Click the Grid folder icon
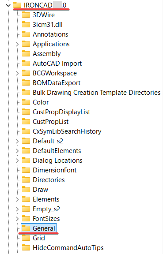Image resolution: width=163 pixels, height=254 pixels. tap(26, 238)
